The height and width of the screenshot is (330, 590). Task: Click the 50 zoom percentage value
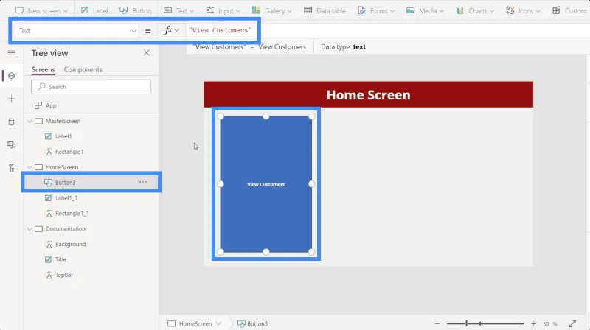click(546, 323)
